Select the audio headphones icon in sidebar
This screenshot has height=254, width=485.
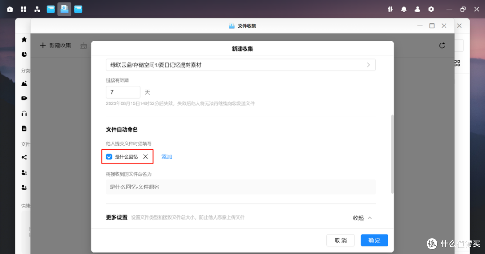tap(24, 114)
